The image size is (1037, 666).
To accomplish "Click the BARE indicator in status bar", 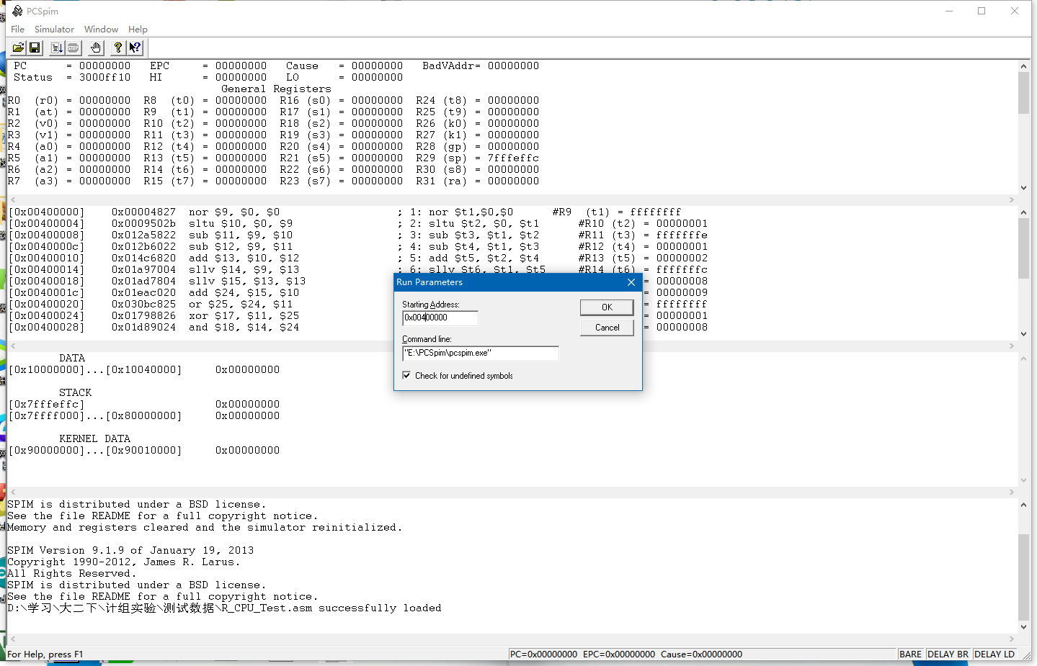I will pyautogui.click(x=910, y=654).
